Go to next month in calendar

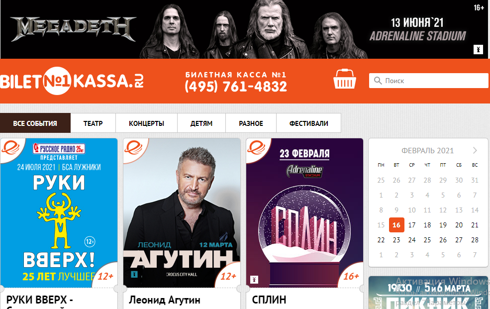coord(475,150)
